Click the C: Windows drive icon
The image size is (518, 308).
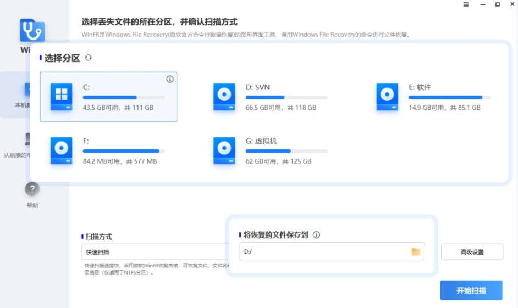61,97
